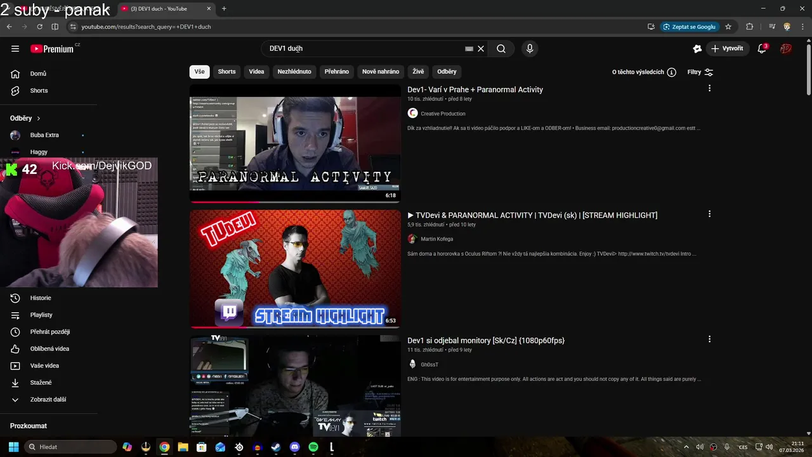
Task: Open the Filtry filters panel
Action: coord(700,72)
